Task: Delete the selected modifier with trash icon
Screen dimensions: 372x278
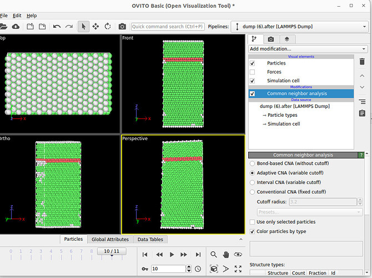Action: pyautogui.click(x=362, y=62)
